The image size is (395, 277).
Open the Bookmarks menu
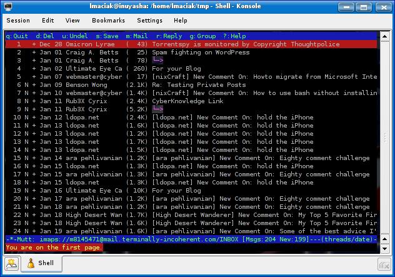[x=108, y=21]
